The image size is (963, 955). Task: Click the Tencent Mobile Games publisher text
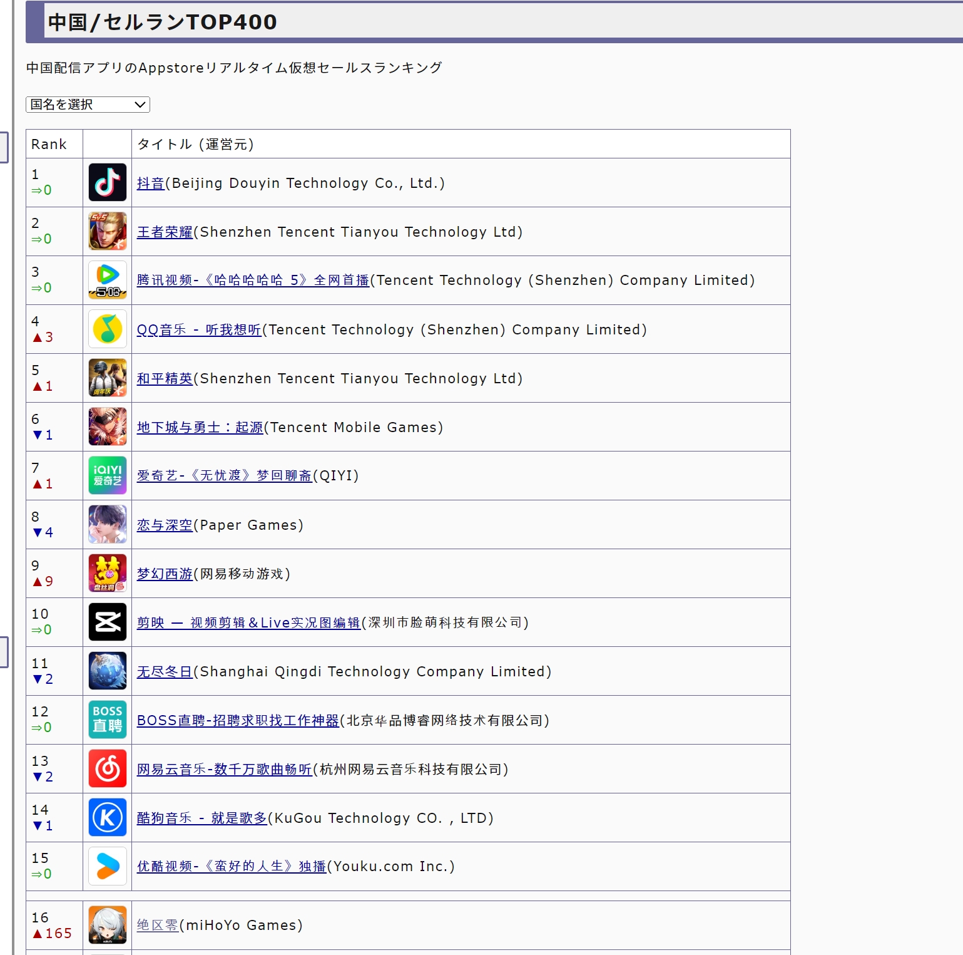(x=354, y=428)
